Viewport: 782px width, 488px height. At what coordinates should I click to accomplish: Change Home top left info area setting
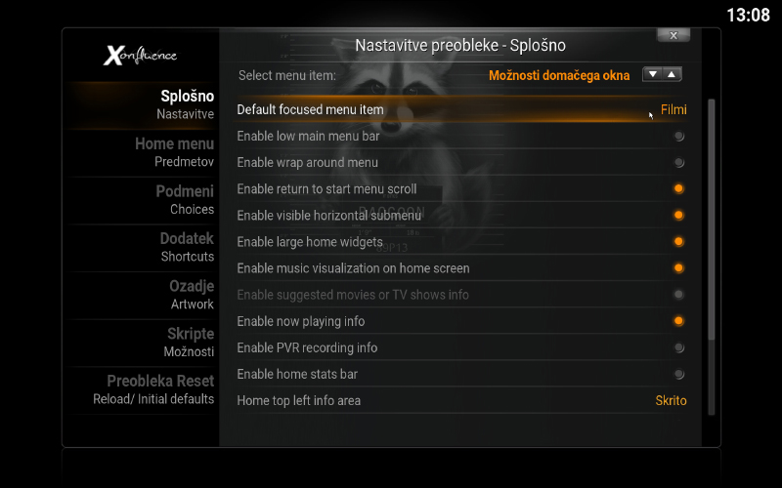click(x=671, y=400)
